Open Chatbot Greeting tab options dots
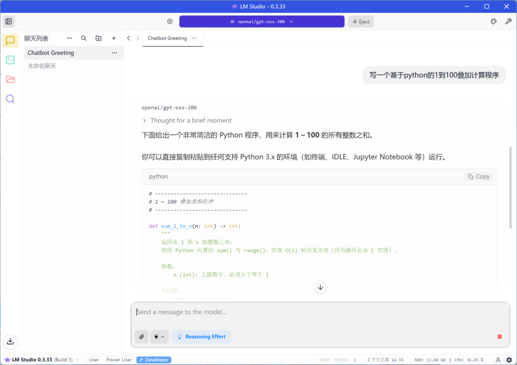Viewport: 517px width, 365px height. (x=194, y=38)
